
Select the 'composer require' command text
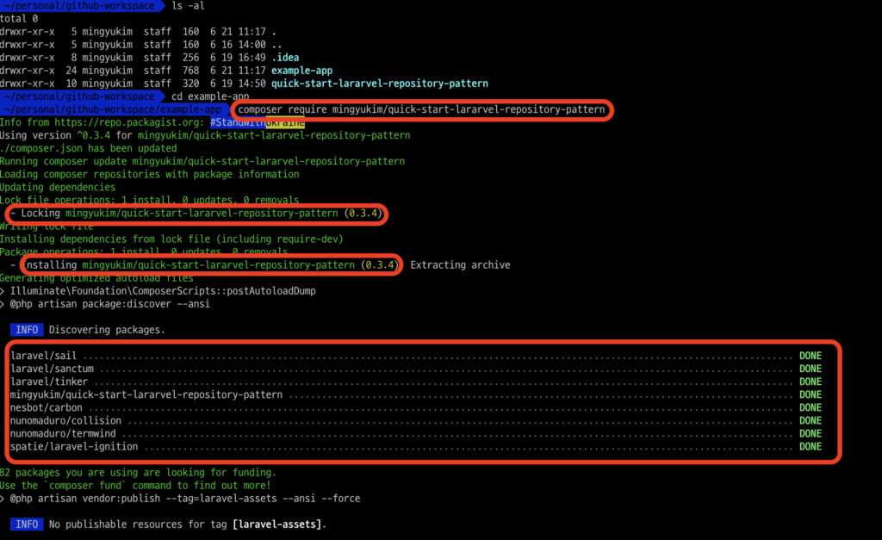click(x=421, y=109)
